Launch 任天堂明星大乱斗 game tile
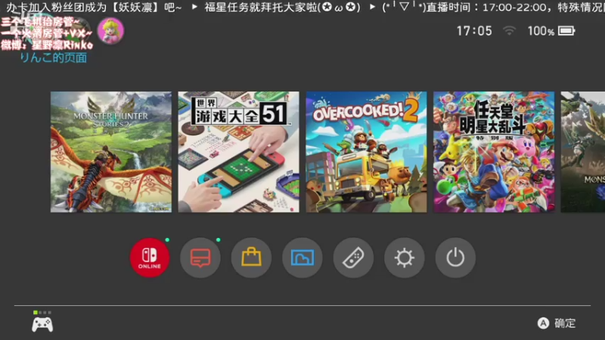 [494, 152]
